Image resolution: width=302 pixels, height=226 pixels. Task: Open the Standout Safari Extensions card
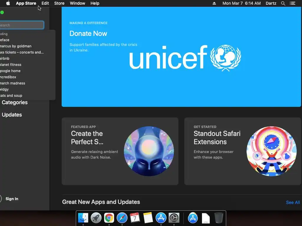[243, 151]
